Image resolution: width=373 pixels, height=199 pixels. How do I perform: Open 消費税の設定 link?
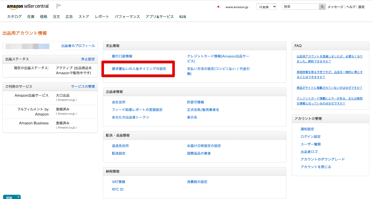(197, 182)
